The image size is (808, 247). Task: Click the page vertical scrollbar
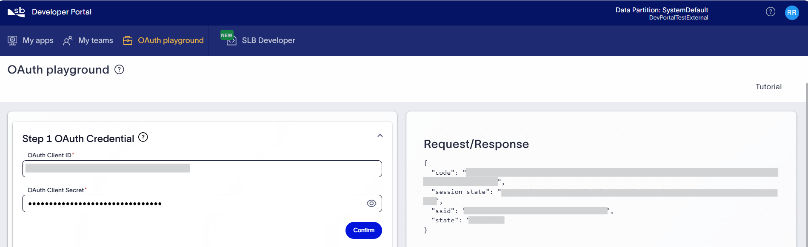[806, 165]
